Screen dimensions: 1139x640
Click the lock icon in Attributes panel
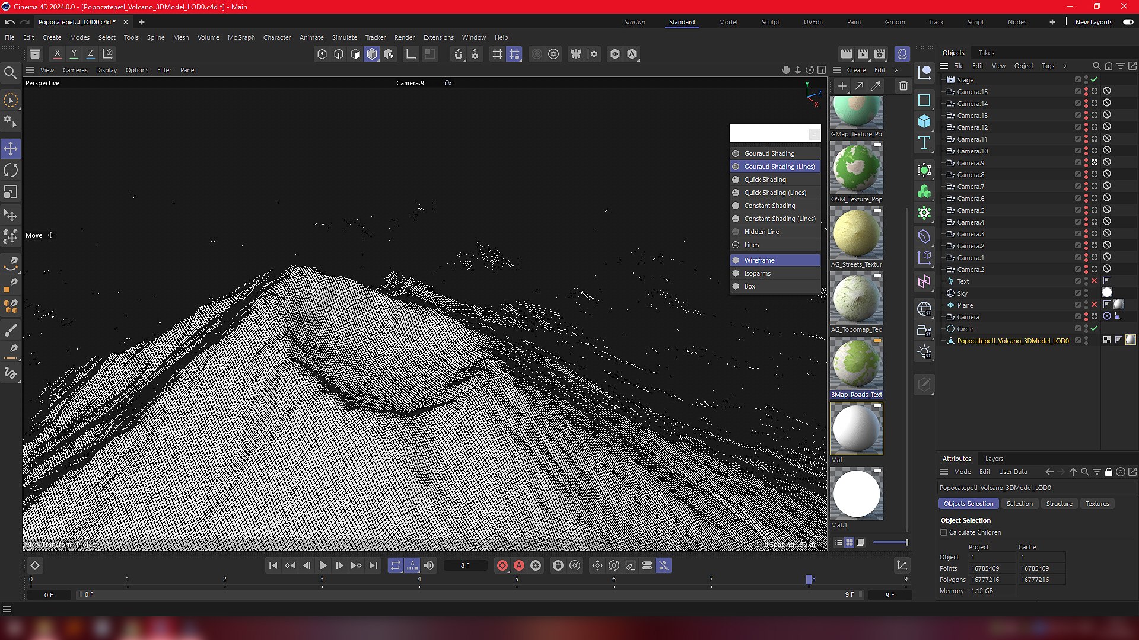point(1108,472)
